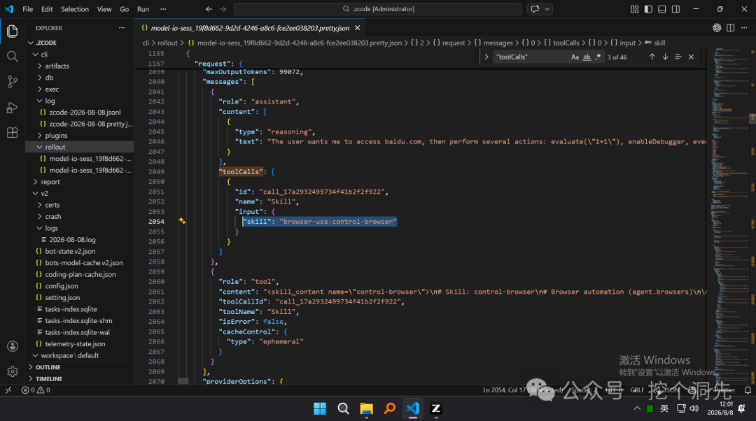Open the errors and warnings indicator
The width and height of the screenshot is (756, 421).
[x=36, y=390]
